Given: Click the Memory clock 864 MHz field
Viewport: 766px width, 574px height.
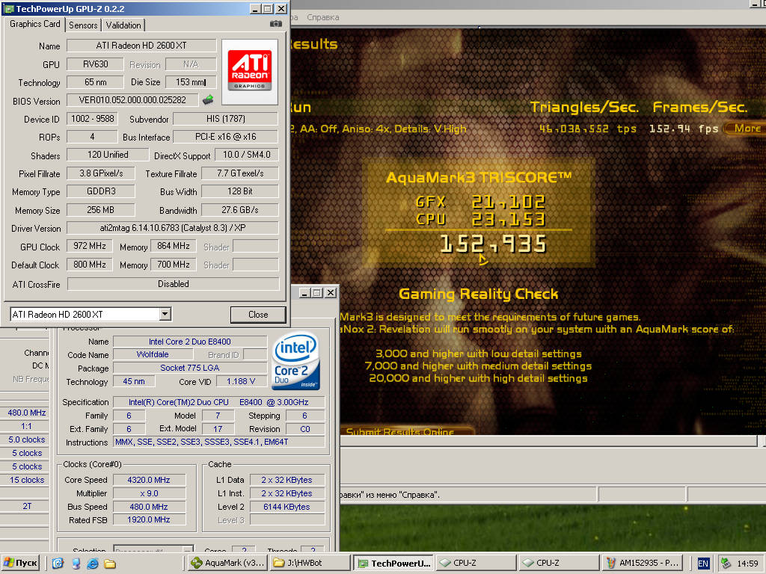Looking at the screenshot, I should coord(174,246).
